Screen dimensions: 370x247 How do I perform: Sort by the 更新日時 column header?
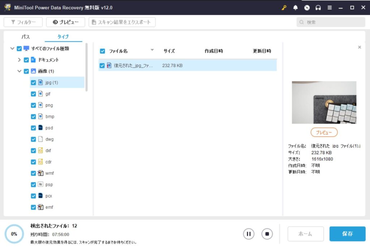262,51
